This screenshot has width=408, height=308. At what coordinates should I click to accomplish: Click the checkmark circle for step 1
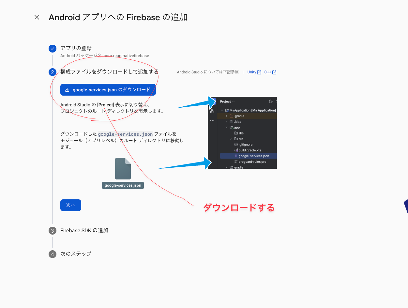[x=53, y=49]
